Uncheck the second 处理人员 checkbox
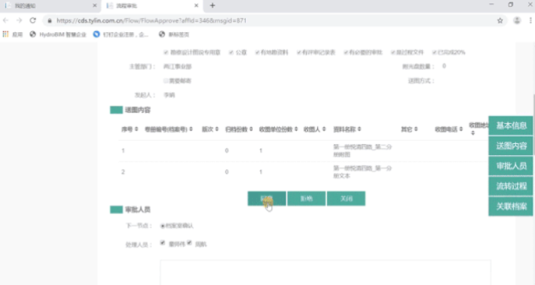 pyautogui.click(x=189, y=243)
